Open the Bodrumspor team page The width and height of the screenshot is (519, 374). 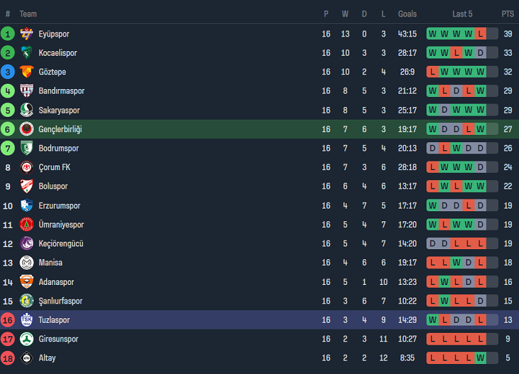coord(59,148)
